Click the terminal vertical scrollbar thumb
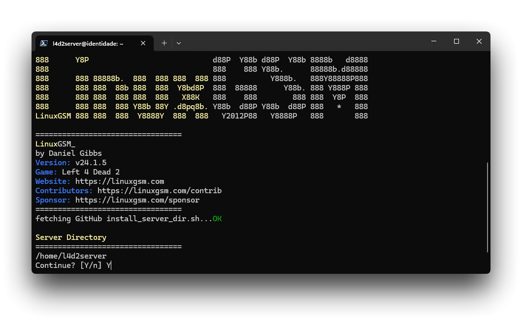The width and height of the screenshot is (522, 321). 487,207
